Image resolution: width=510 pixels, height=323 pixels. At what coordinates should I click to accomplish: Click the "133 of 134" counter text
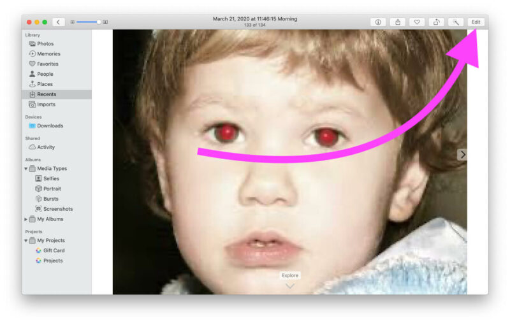[255, 25]
